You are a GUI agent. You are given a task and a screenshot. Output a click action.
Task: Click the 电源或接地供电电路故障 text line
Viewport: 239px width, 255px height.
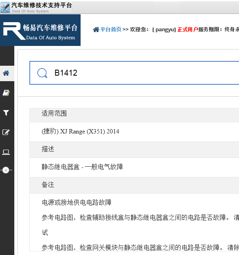click(x=77, y=202)
